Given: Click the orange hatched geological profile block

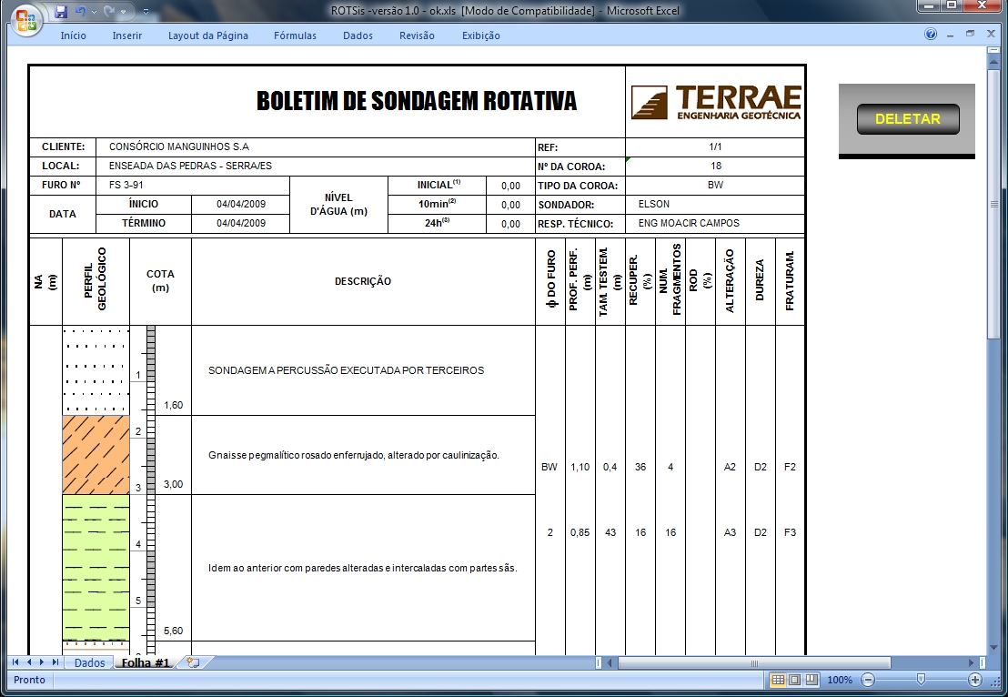Looking at the screenshot, I should pyautogui.click(x=96, y=455).
